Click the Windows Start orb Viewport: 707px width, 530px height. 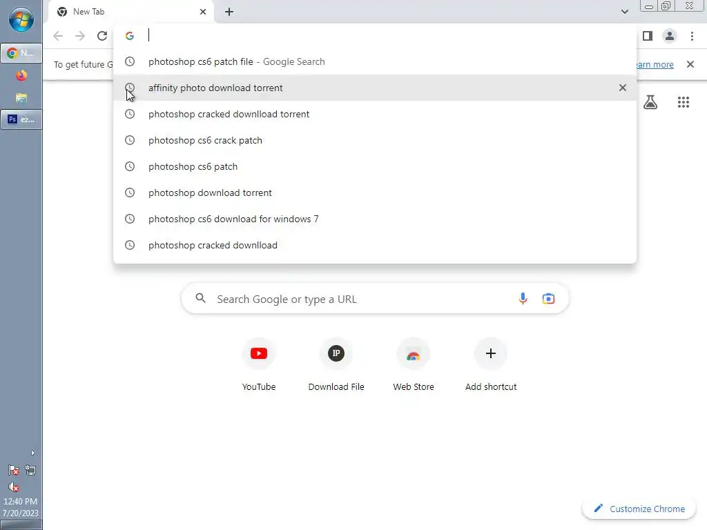coord(21,20)
